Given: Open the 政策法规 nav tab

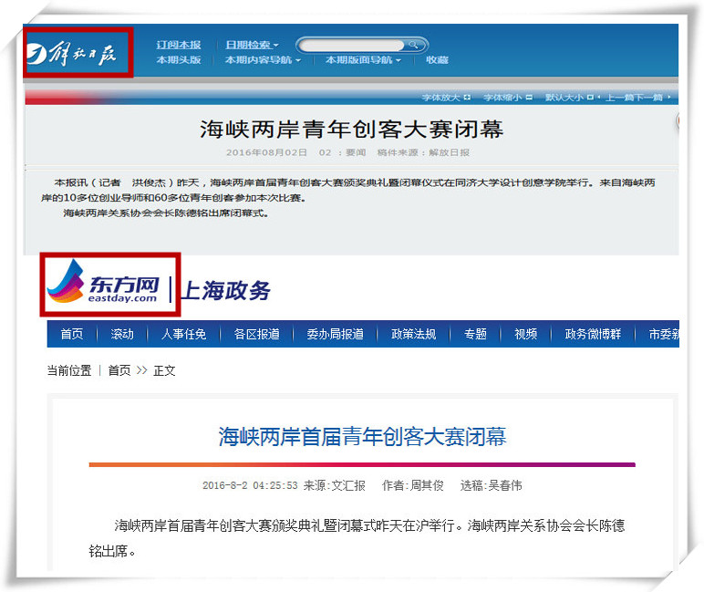Looking at the screenshot, I should pos(413,334).
